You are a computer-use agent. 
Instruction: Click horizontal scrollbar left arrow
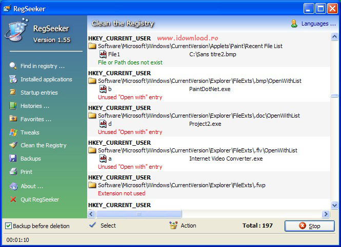[91, 214]
